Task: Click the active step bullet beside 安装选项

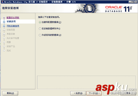Action: click(4, 21)
